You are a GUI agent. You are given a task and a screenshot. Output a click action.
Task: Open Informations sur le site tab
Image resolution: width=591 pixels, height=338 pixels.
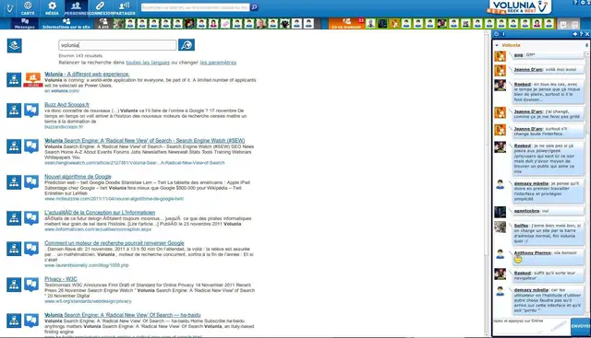tap(66, 23)
